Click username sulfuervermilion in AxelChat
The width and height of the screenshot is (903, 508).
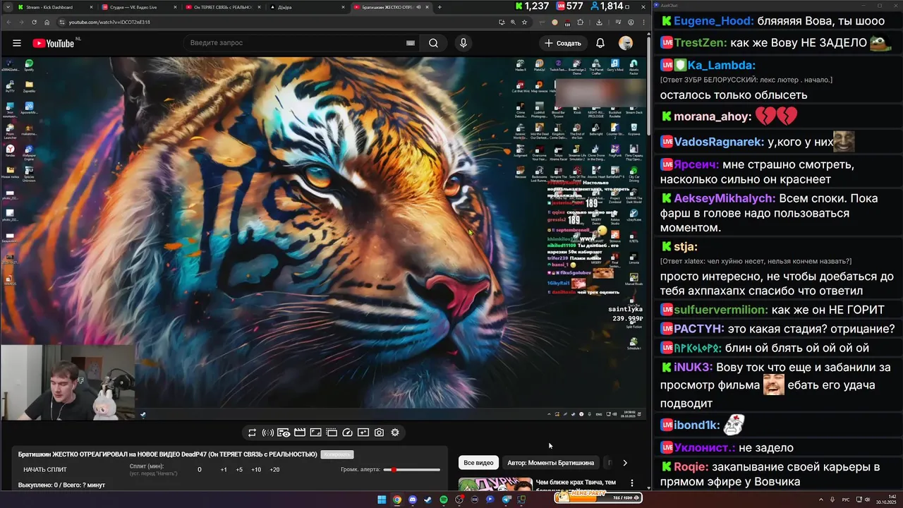click(721, 310)
